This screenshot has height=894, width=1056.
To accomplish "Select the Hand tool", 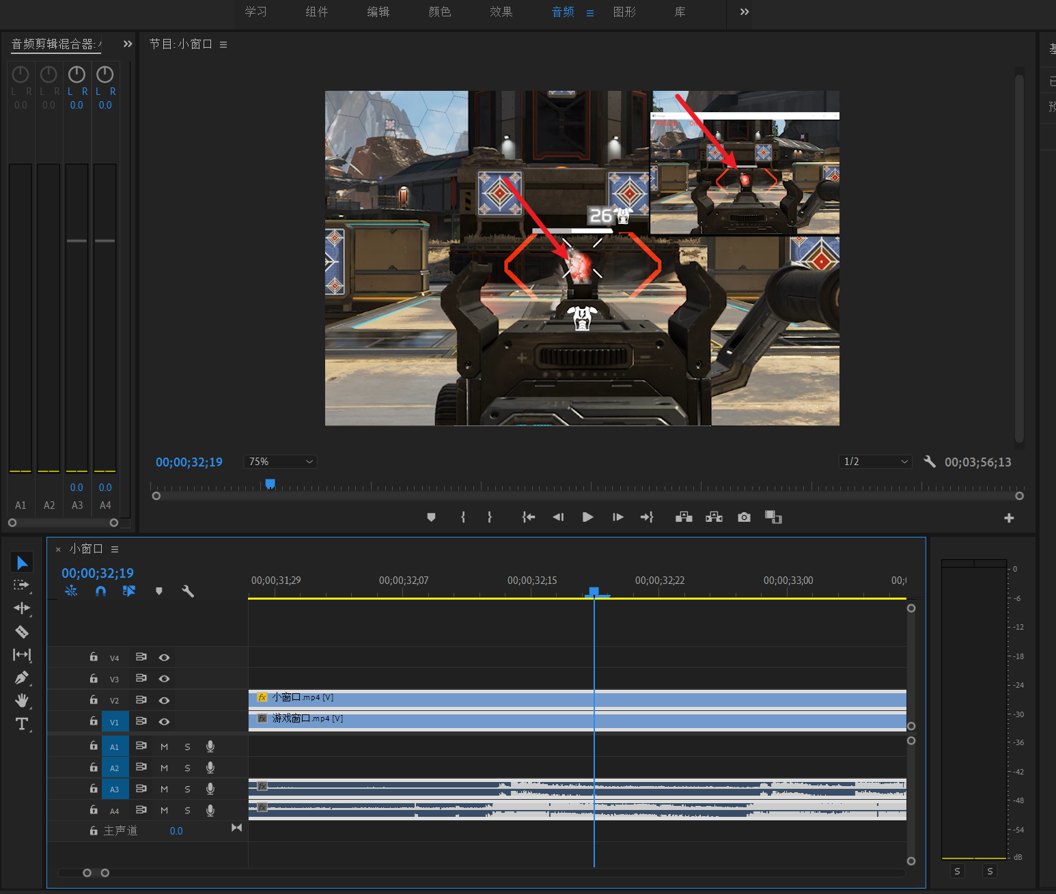I will [x=22, y=701].
